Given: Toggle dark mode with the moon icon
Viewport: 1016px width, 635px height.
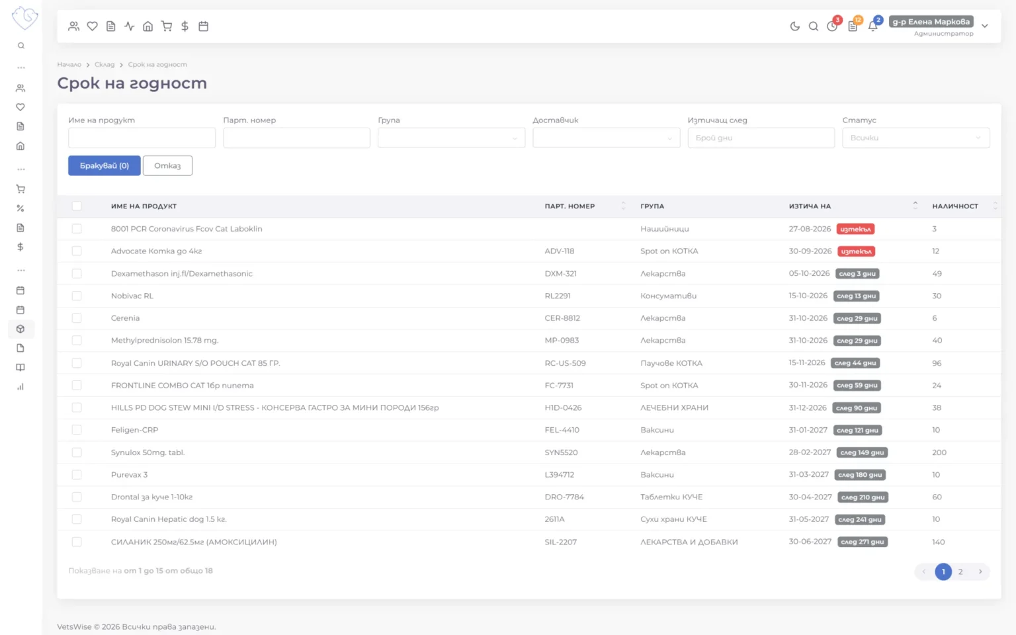Looking at the screenshot, I should (x=794, y=26).
